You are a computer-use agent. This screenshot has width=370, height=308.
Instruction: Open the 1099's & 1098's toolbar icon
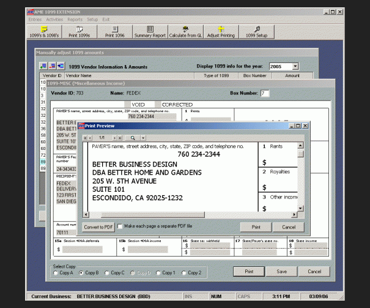click(x=44, y=32)
